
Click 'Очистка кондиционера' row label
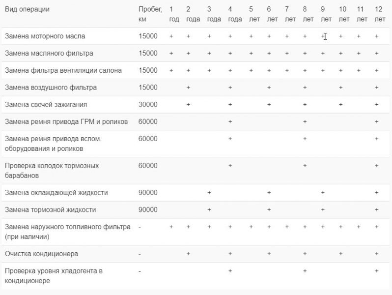pos(41,254)
